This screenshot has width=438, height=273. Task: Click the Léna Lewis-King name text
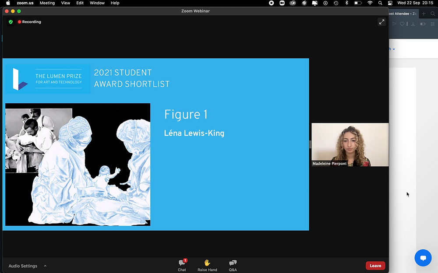(x=194, y=133)
